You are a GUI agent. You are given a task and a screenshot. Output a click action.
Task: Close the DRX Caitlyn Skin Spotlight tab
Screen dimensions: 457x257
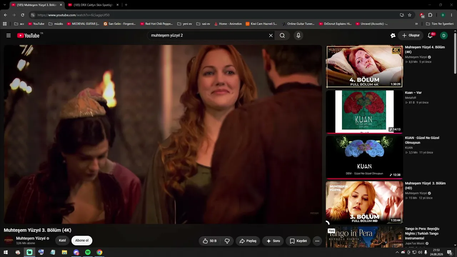(117, 5)
